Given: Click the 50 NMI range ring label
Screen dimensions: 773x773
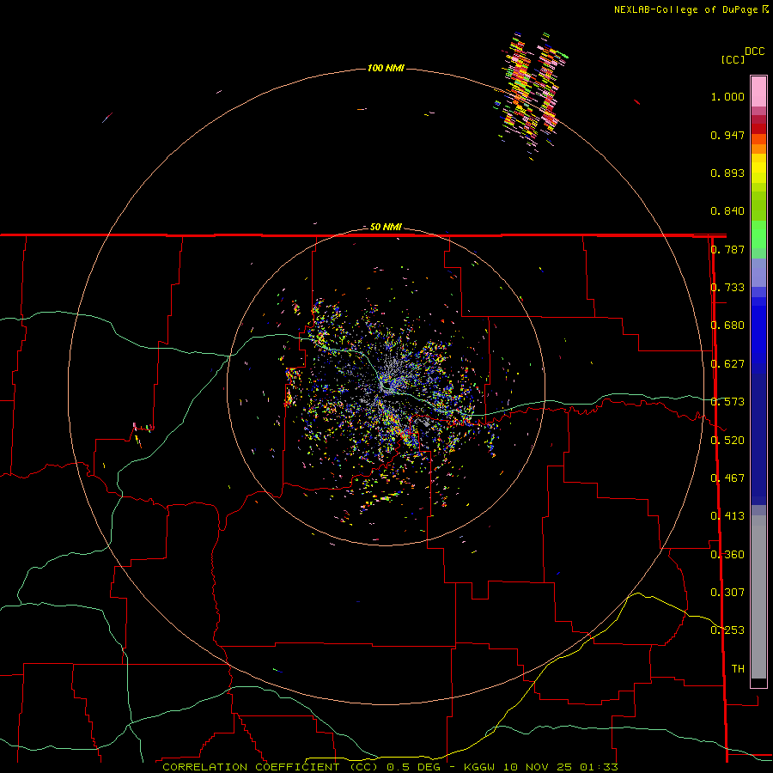Looking at the screenshot, I should [386, 227].
